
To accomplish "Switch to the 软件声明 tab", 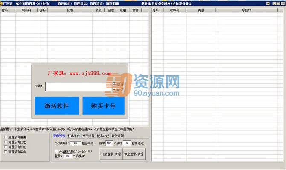I will point(118,136).
